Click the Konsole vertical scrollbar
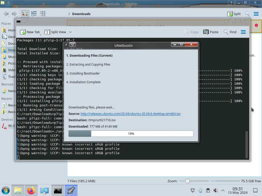262x196 pixels. 247,144
